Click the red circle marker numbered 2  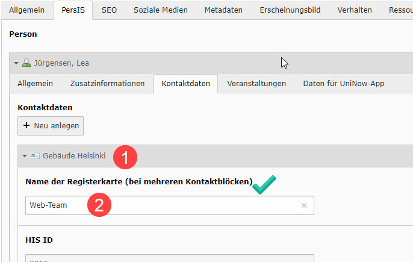click(99, 205)
